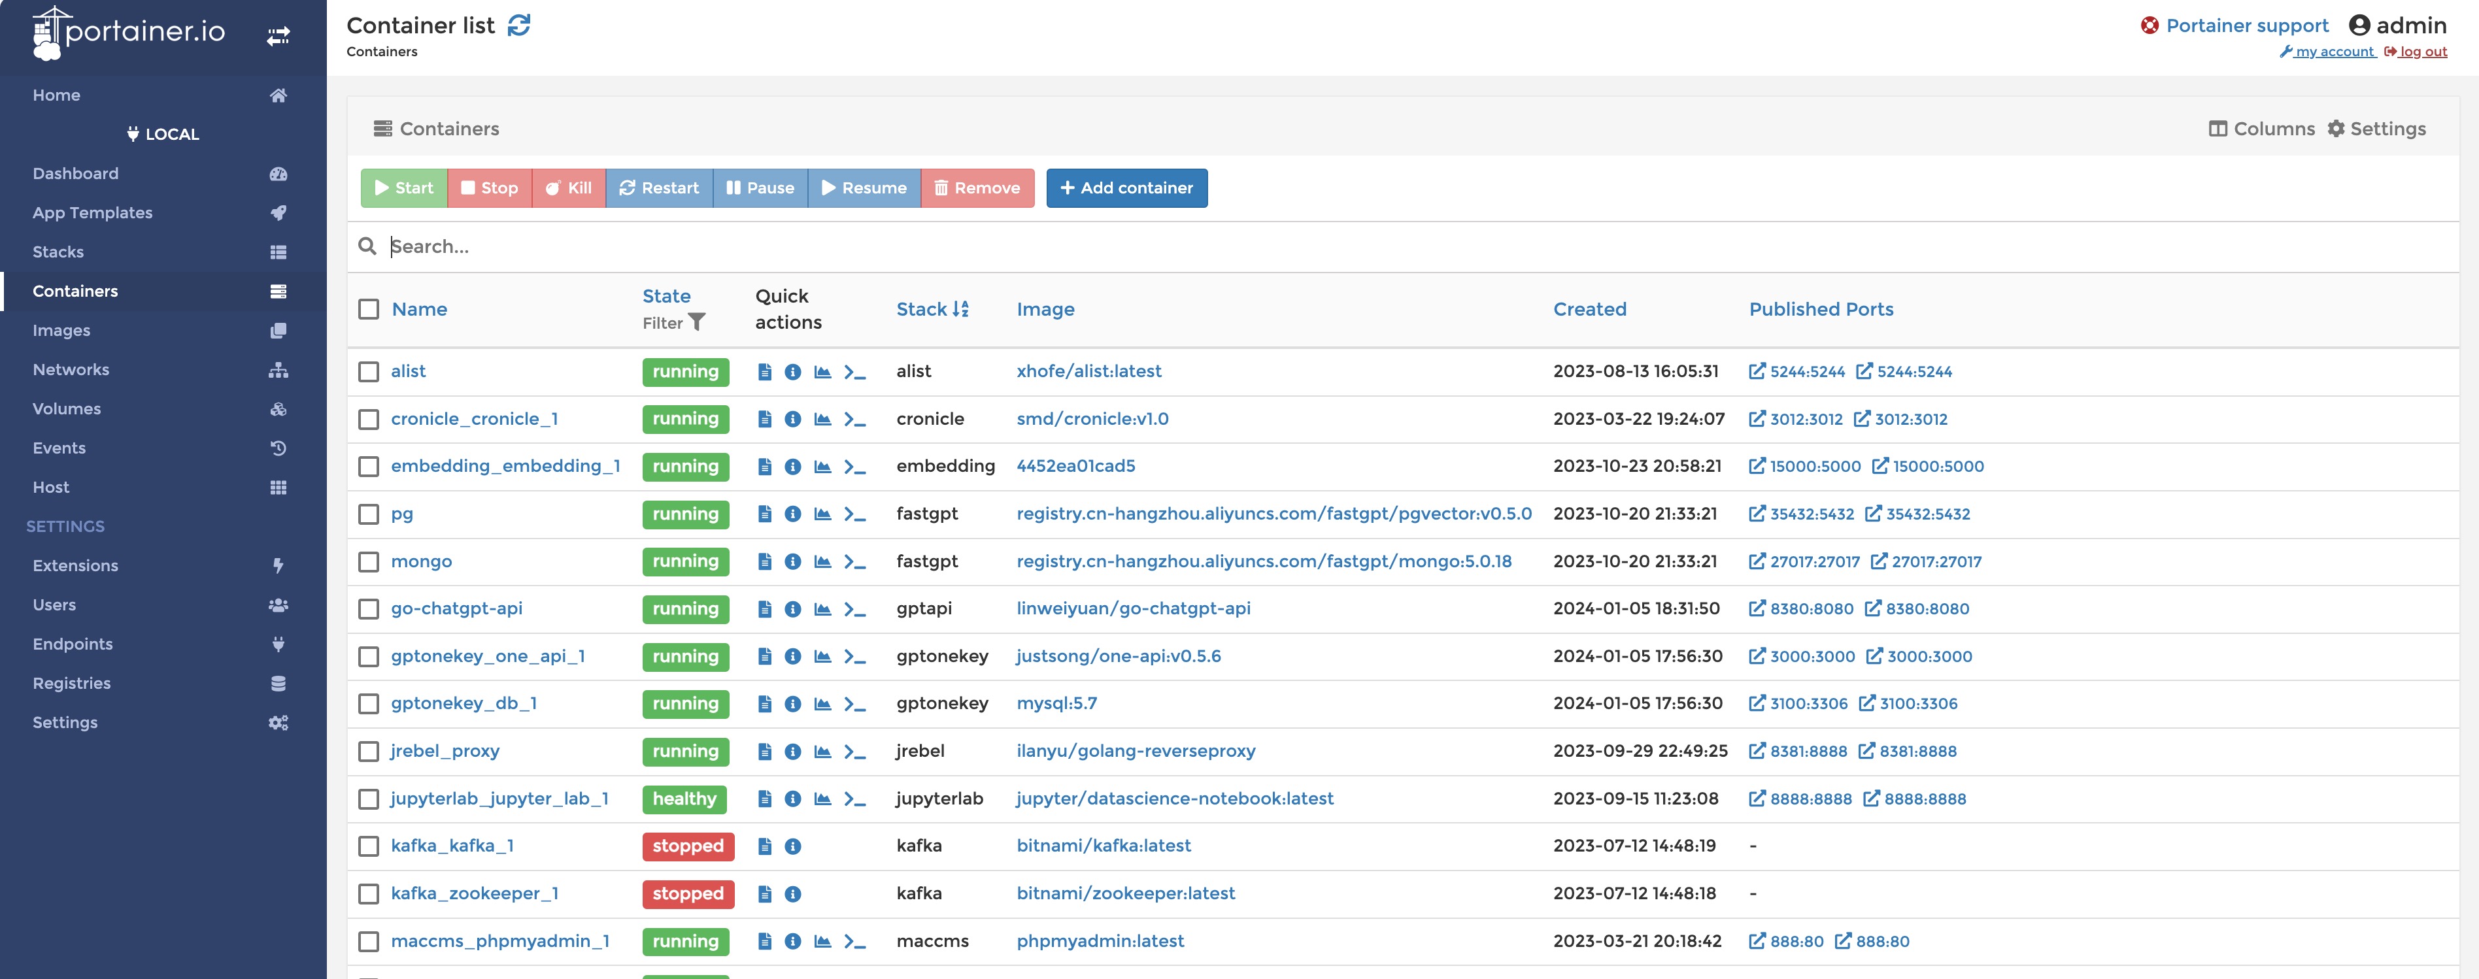This screenshot has width=2479, height=979.
Task: Select the alist container checkbox
Action: point(369,372)
